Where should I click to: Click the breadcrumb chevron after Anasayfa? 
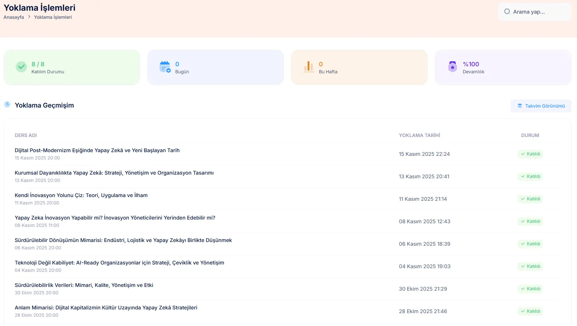click(29, 17)
